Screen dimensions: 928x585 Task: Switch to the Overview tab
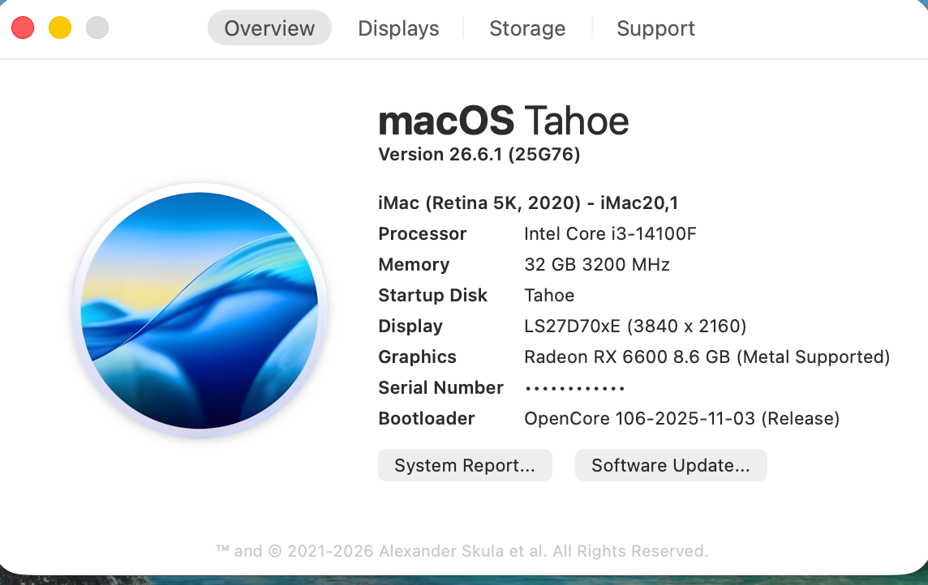[269, 28]
